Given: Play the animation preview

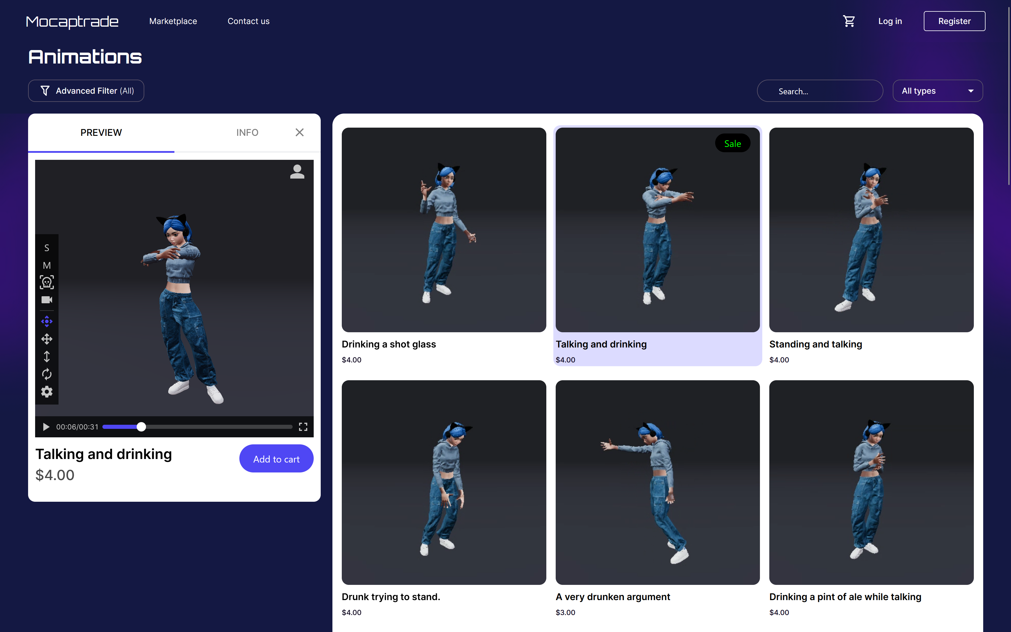Looking at the screenshot, I should 46,427.
